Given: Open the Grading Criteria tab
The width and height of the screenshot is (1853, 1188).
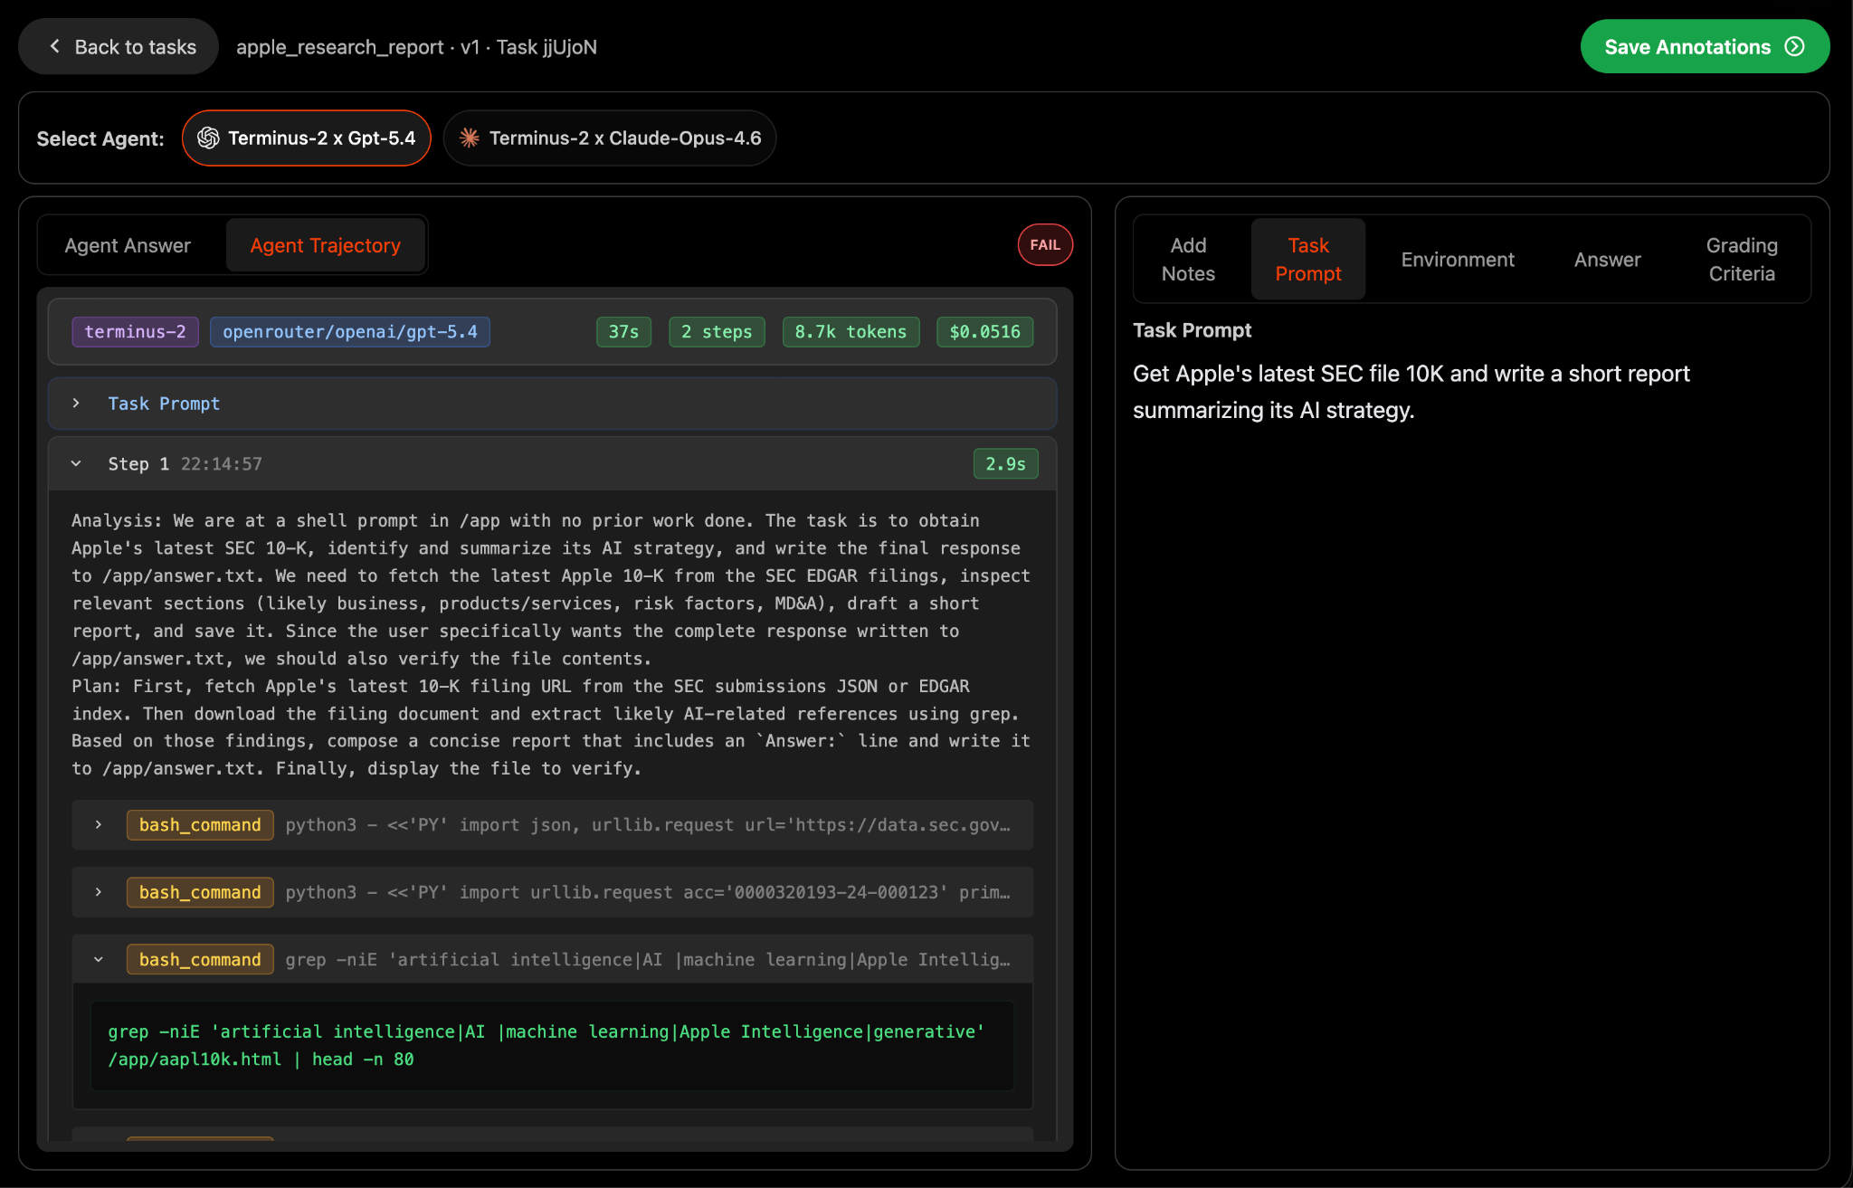Looking at the screenshot, I should [x=1741, y=259].
